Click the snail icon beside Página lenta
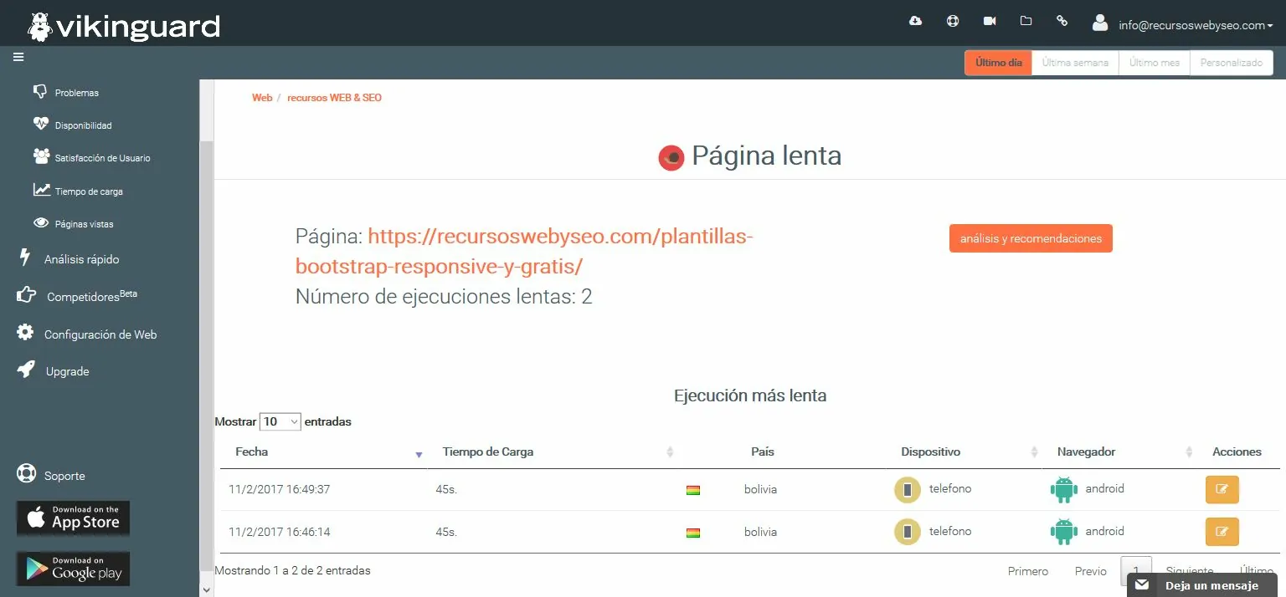 tap(671, 157)
